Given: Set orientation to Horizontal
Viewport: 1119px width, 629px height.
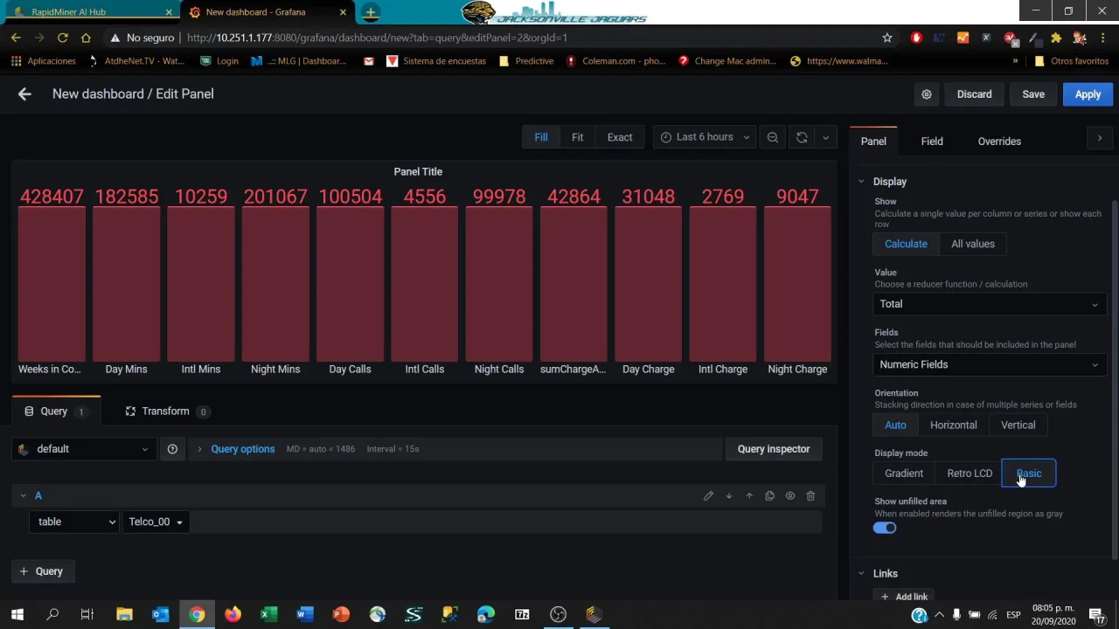Looking at the screenshot, I should click(953, 425).
